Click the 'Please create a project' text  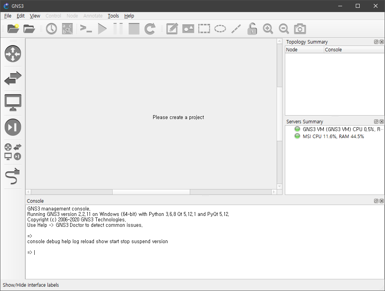click(178, 117)
